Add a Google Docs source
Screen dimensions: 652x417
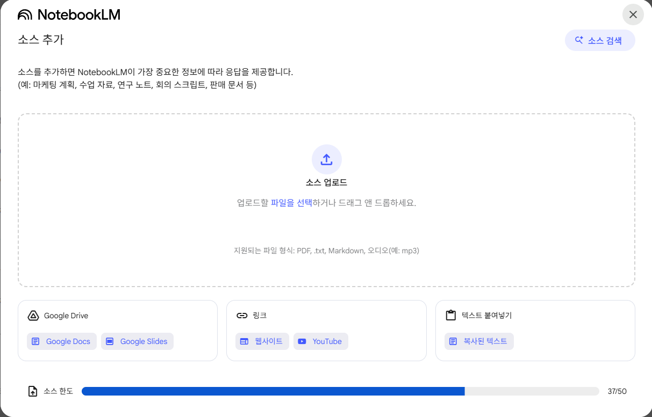point(62,341)
